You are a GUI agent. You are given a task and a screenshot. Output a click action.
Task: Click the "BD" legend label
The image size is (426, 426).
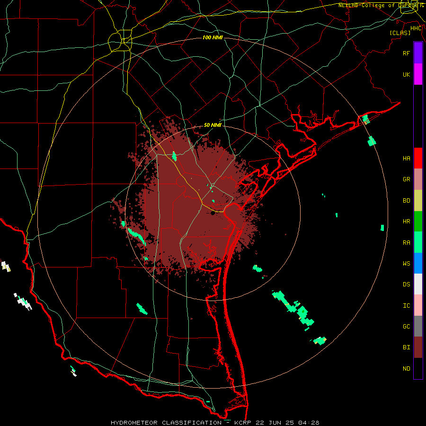[406, 200]
